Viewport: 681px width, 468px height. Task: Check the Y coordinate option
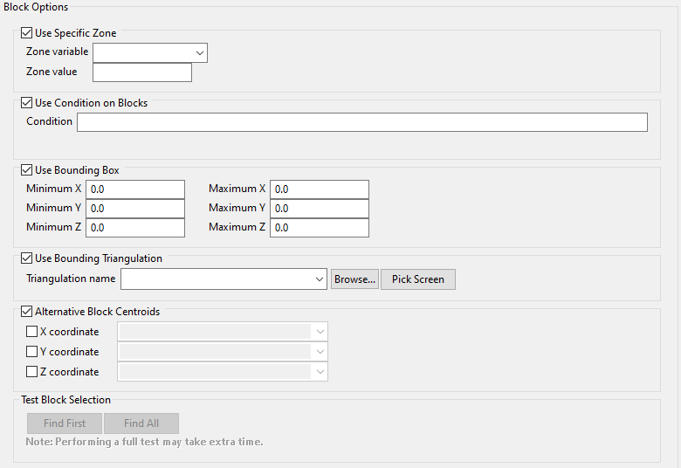tap(32, 352)
